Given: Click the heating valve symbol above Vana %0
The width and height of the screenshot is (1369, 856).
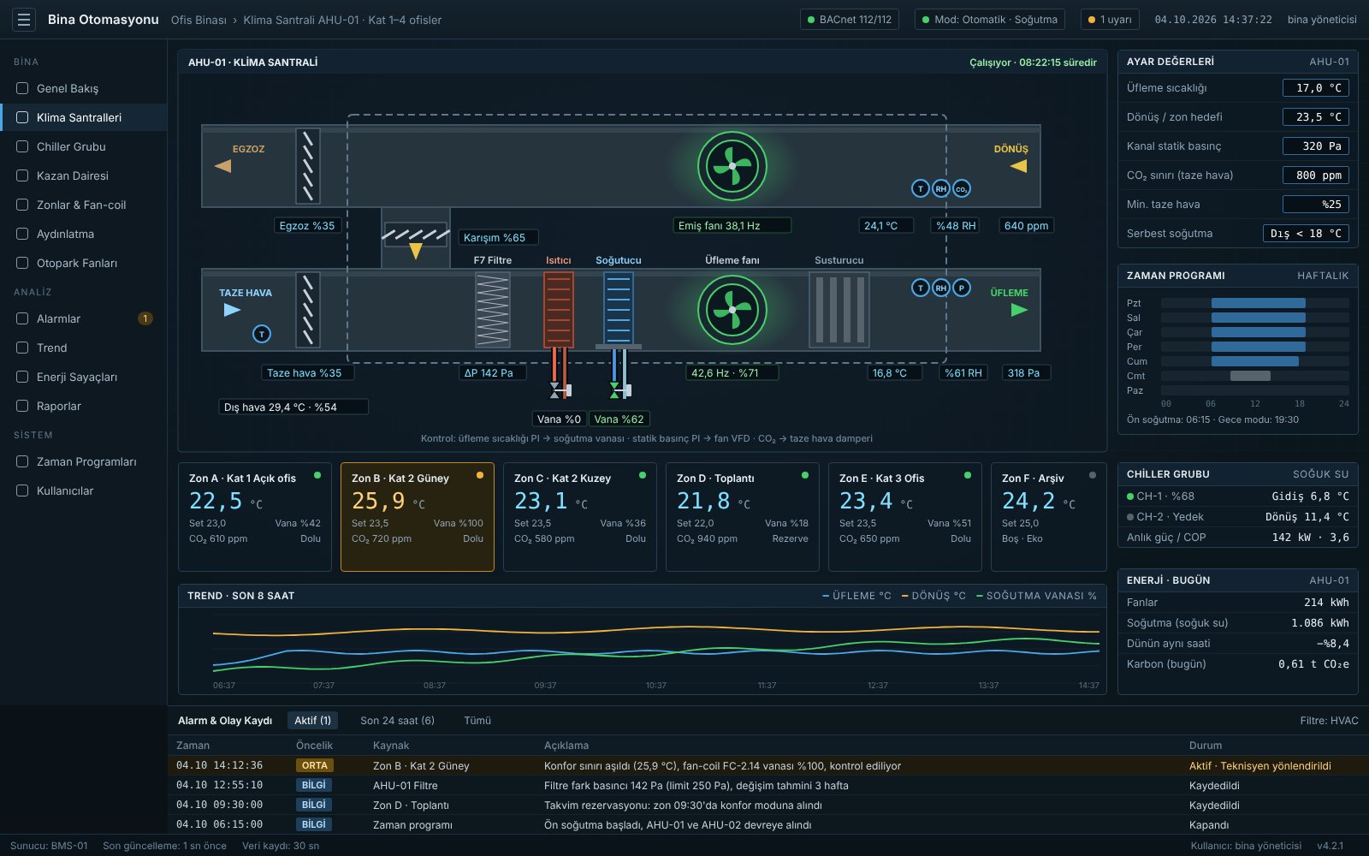Looking at the screenshot, I should 560,391.
